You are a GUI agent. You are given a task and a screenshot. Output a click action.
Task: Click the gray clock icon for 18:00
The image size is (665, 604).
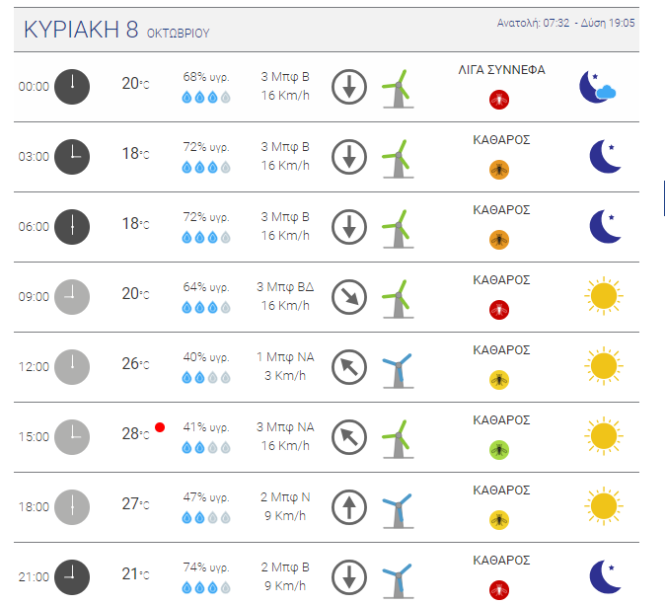click(71, 507)
